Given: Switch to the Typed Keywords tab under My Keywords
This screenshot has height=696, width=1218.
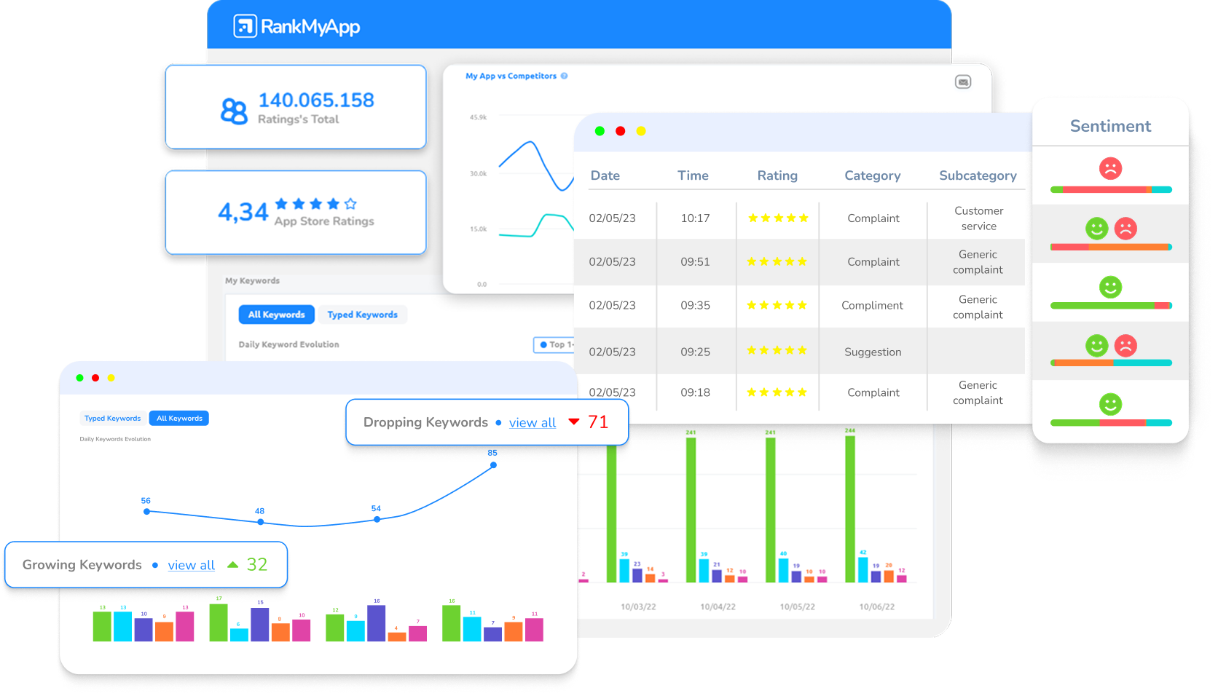Looking at the screenshot, I should tap(362, 315).
